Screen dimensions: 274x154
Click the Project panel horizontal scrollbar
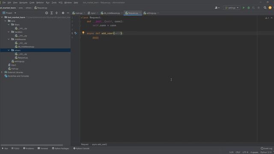pos(32,145)
